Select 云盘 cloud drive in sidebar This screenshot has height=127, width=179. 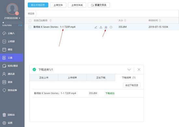coord(11,57)
